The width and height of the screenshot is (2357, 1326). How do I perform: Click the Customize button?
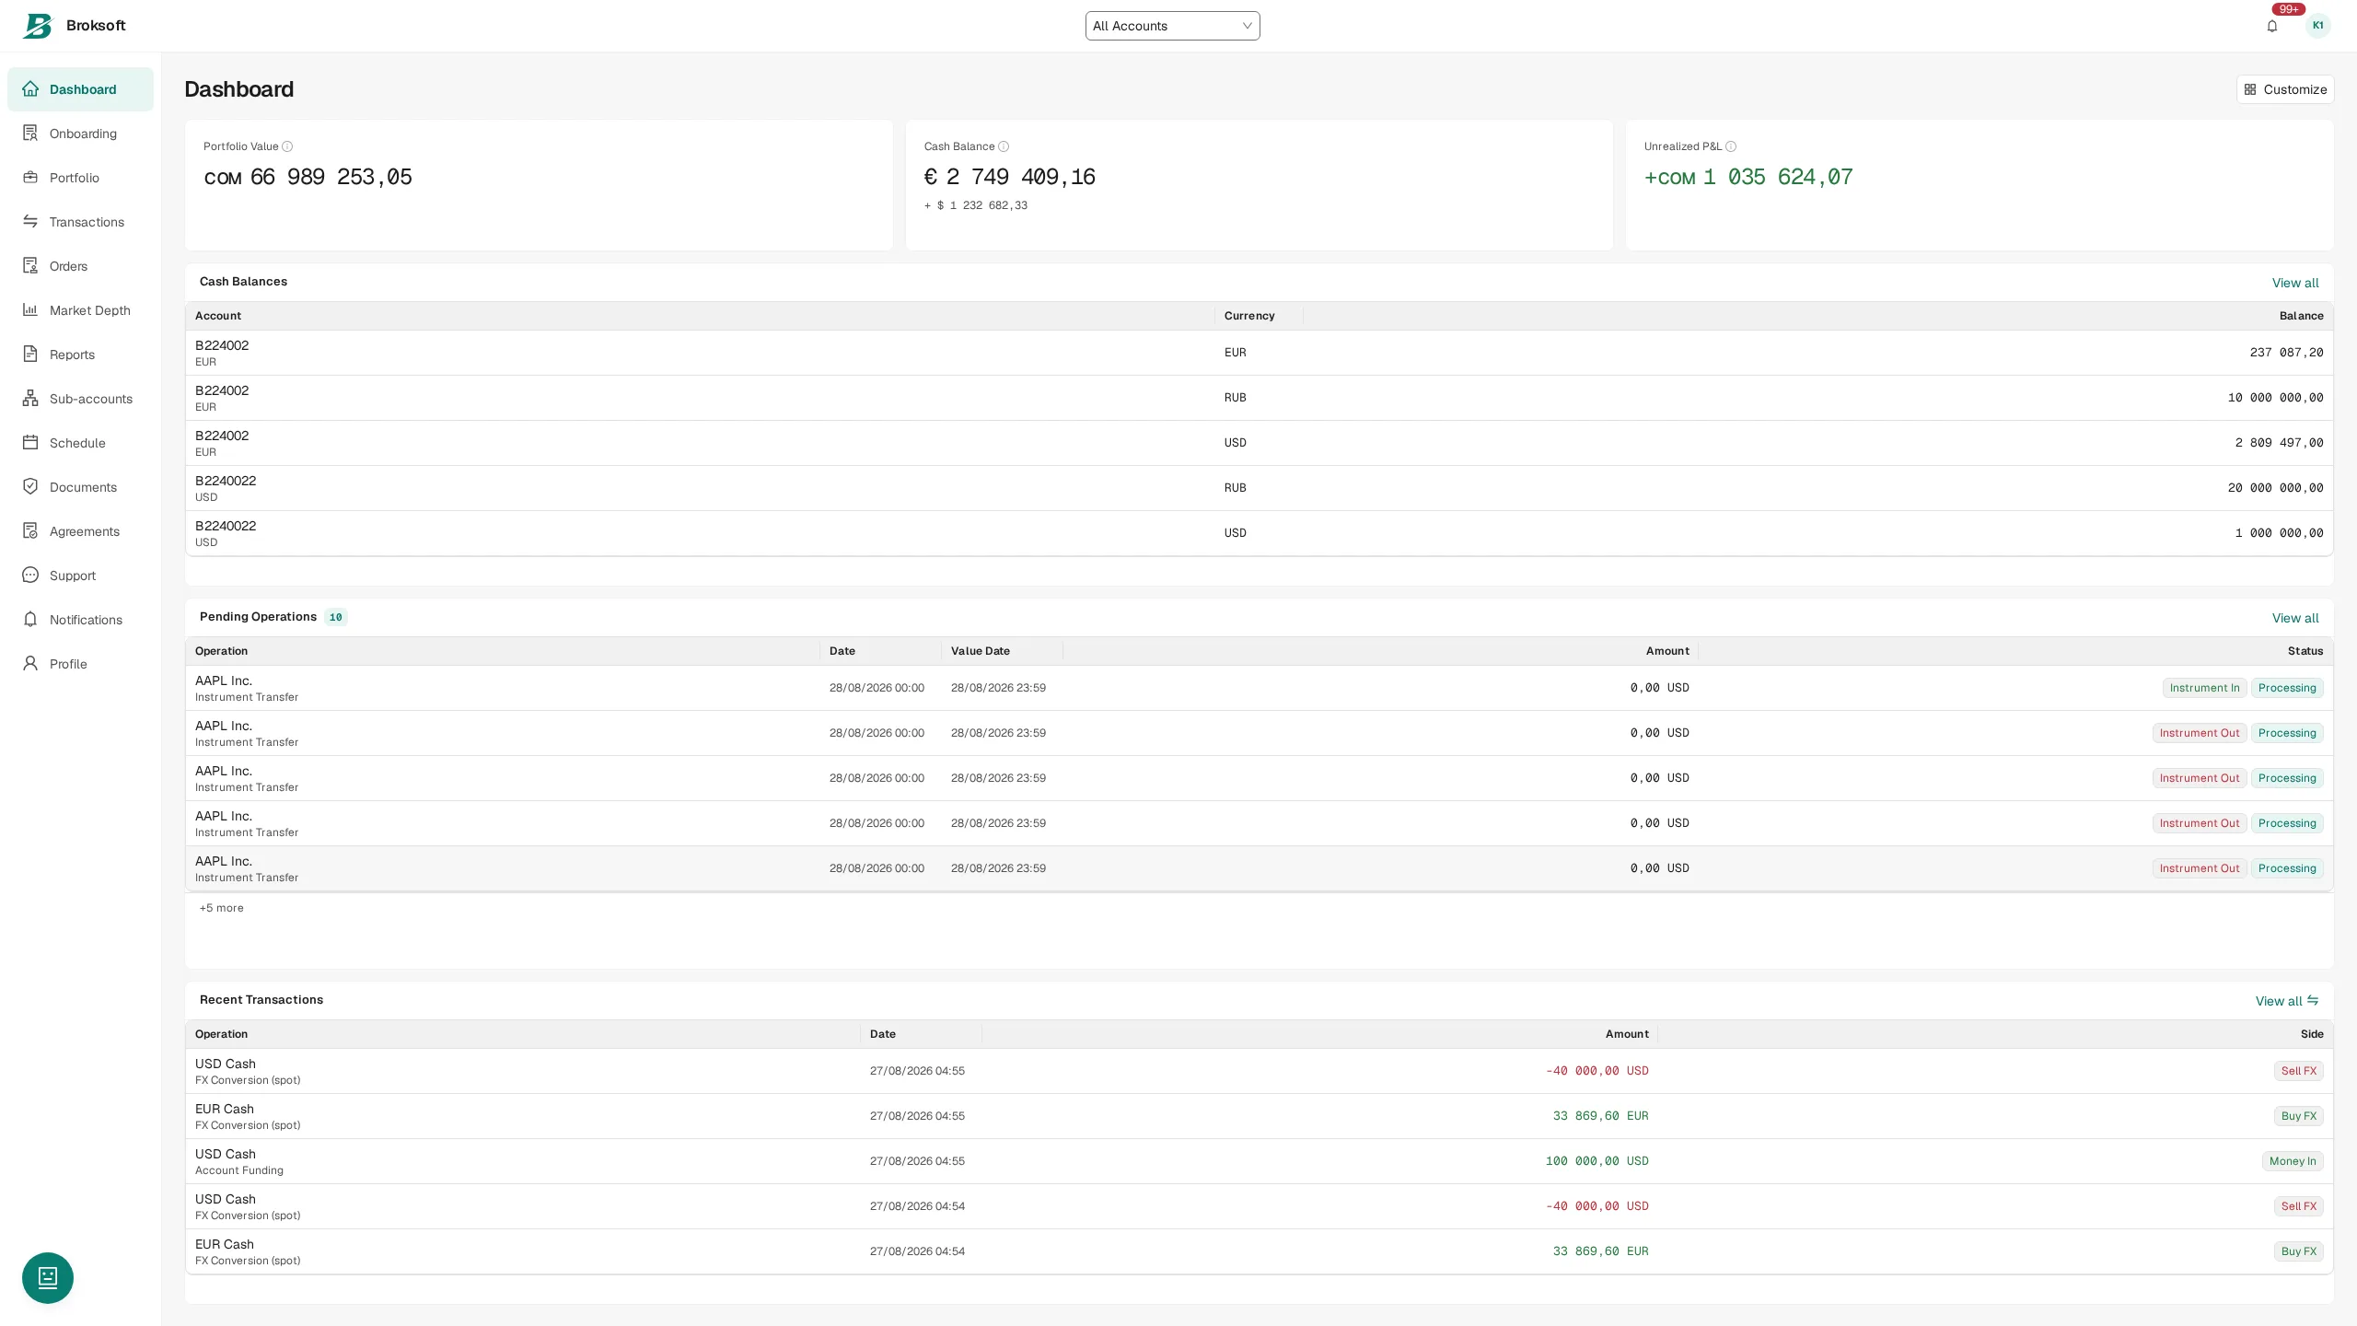2285,89
